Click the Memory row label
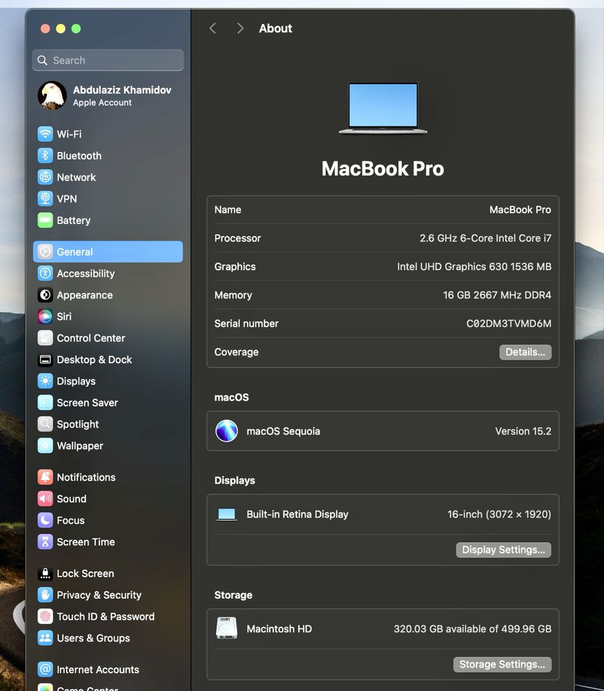The height and width of the screenshot is (691, 604). tap(233, 295)
